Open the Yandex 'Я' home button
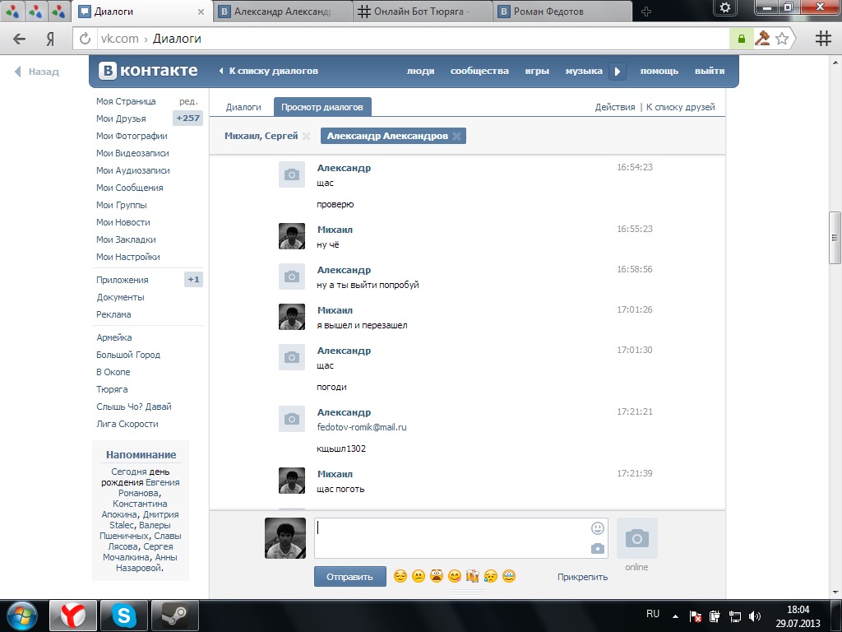Viewport: 842px width, 632px height. pos(50,39)
